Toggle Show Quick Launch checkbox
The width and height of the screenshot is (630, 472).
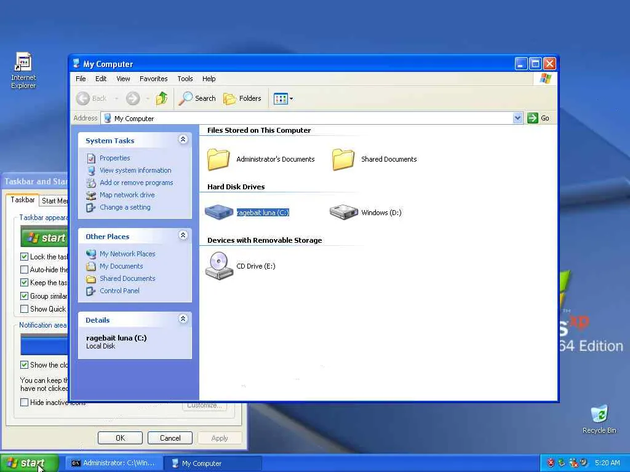click(24, 309)
